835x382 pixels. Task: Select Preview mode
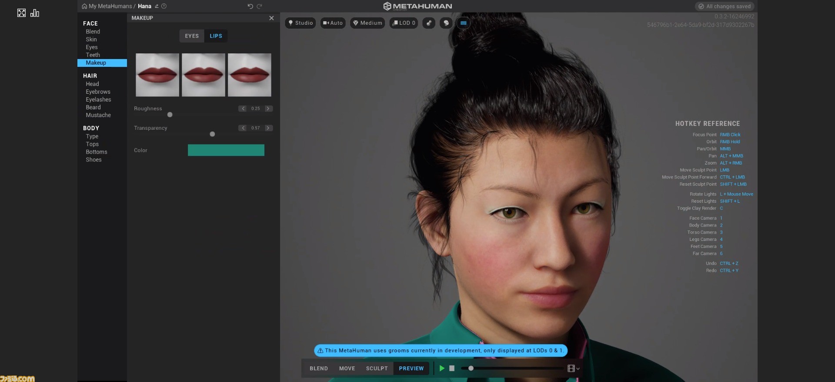(411, 369)
